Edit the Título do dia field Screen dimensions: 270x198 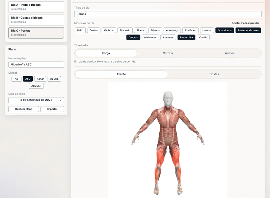tap(168, 14)
